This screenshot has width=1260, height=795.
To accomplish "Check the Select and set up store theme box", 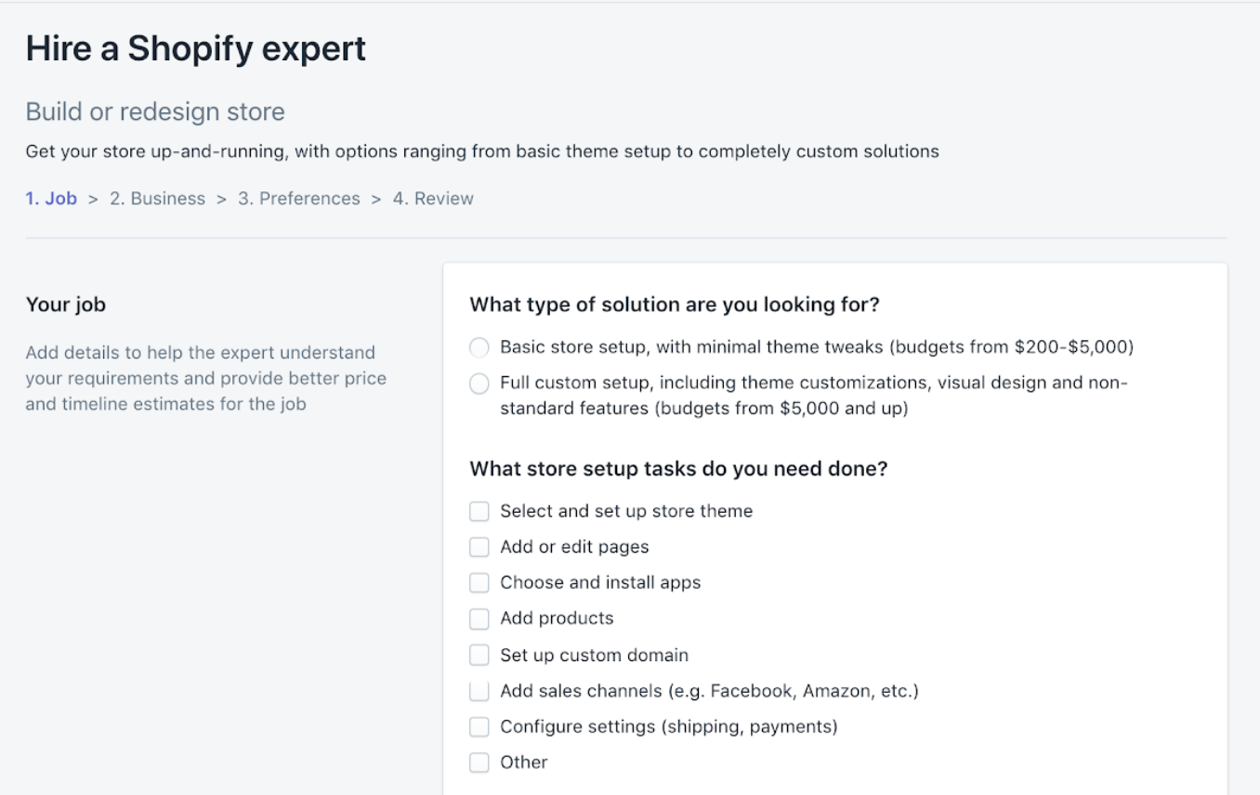I will point(479,512).
